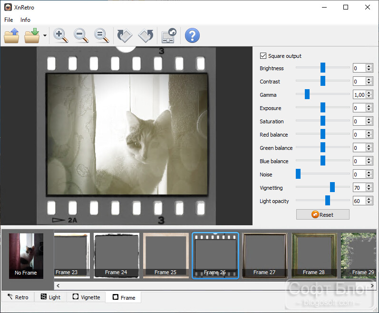The image size is (379, 313).
Task: Open the File menu
Action: click(x=9, y=20)
